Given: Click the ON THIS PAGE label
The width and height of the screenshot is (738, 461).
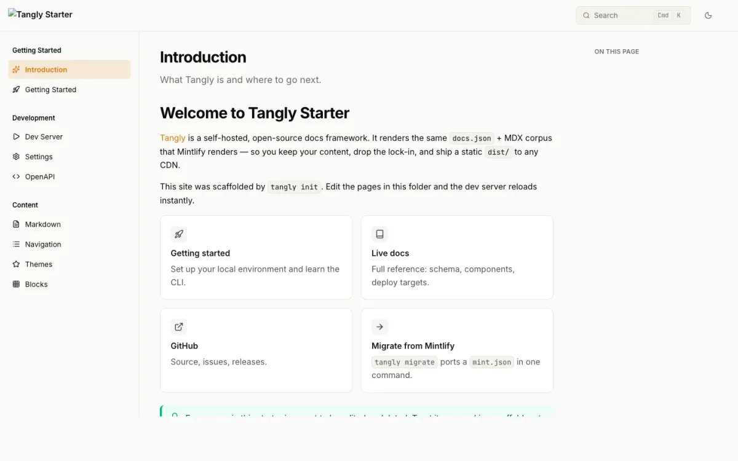Looking at the screenshot, I should click(x=617, y=52).
